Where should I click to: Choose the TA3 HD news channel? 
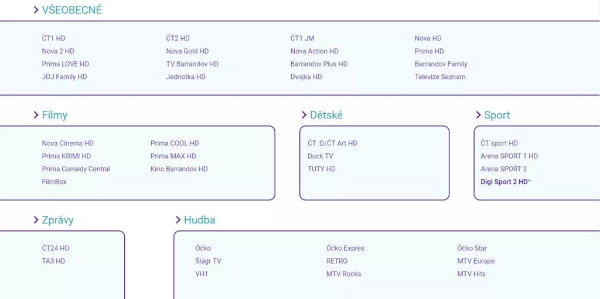tap(53, 261)
